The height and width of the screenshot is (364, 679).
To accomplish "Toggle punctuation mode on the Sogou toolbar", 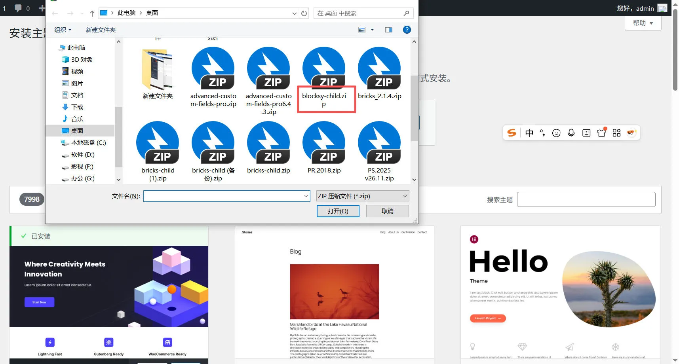I will [542, 133].
